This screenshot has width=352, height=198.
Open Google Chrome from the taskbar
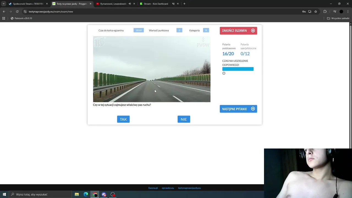pyautogui.click(x=95, y=194)
